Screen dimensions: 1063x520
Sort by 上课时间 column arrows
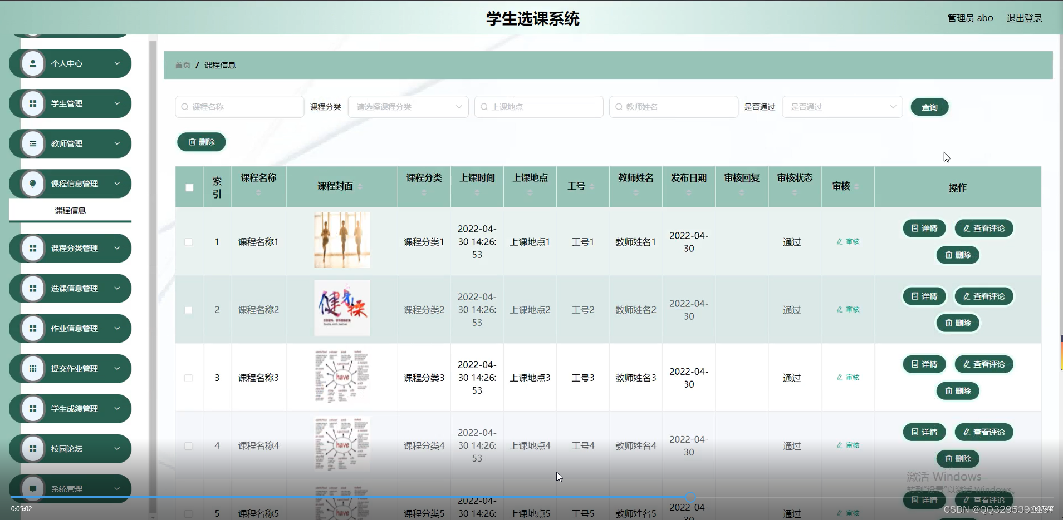point(477,192)
